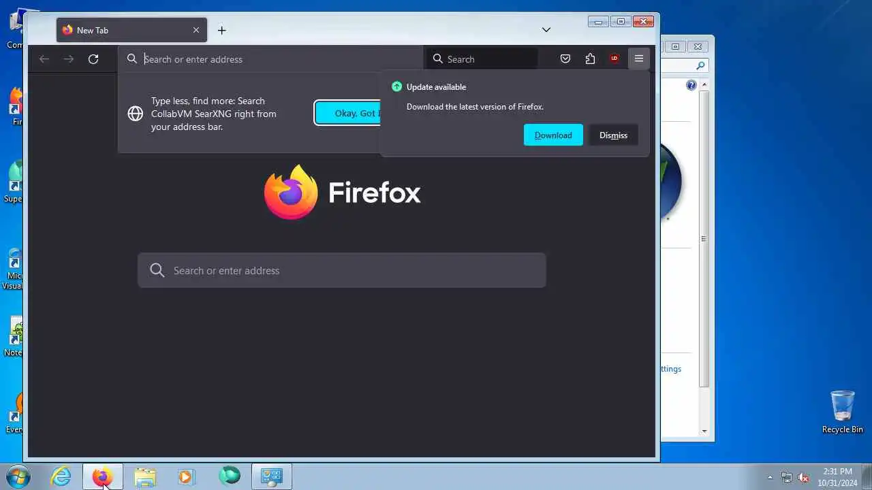The width and height of the screenshot is (872, 490).
Task: Click the magnifier icon in address bar
Action: coord(132,59)
